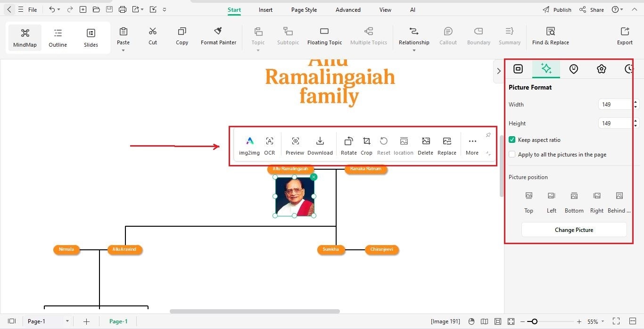Select the Chiranjeevi node
The height and width of the screenshot is (329, 644).
pos(382,249)
